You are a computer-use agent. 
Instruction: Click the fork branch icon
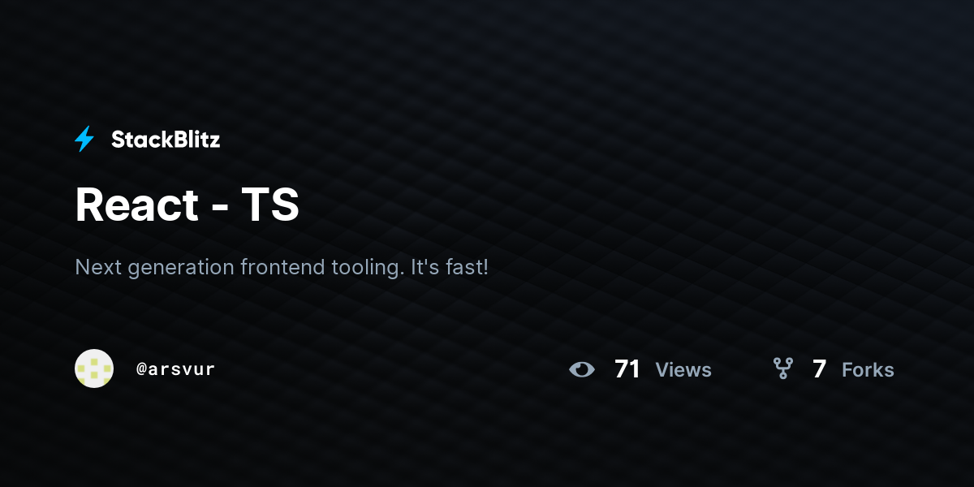pyautogui.click(x=783, y=369)
